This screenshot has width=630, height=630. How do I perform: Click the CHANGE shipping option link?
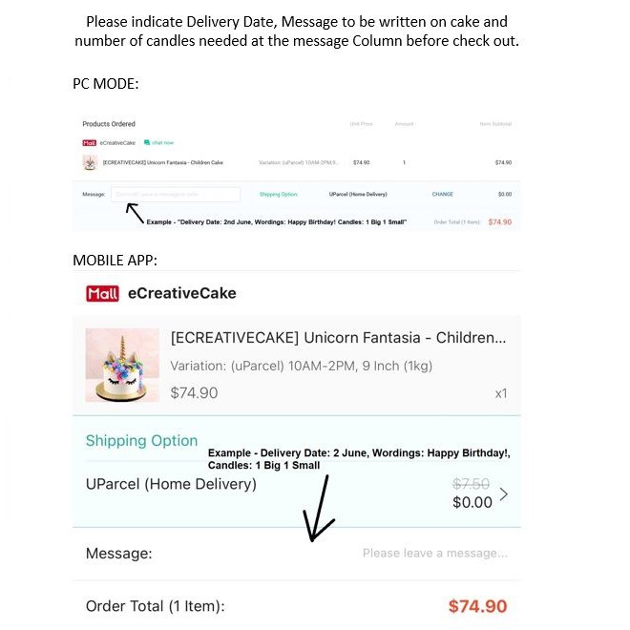(442, 194)
